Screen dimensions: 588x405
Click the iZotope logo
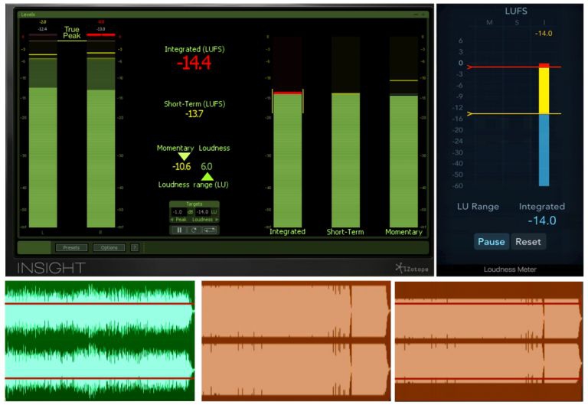411,268
